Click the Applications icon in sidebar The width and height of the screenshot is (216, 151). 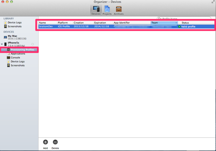(9, 54)
